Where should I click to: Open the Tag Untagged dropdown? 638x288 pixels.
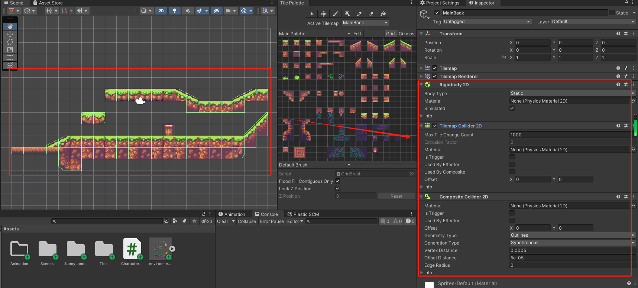[x=487, y=22]
